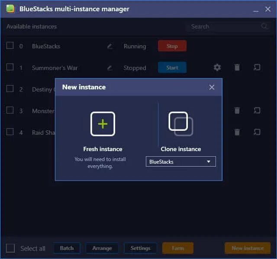Close the New instance dialog

212,87
